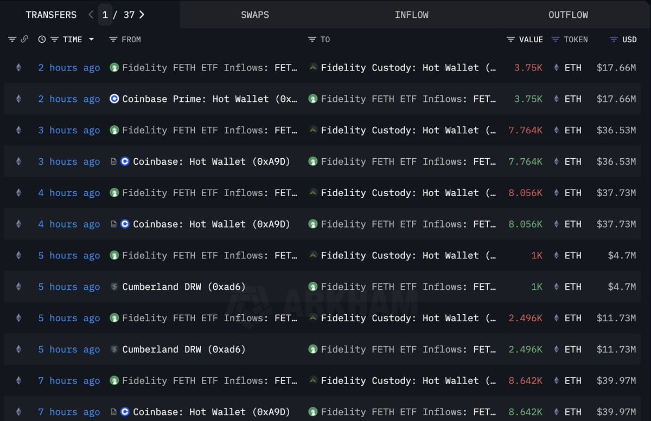Switch to the INFLOW tab

tap(412, 15)
